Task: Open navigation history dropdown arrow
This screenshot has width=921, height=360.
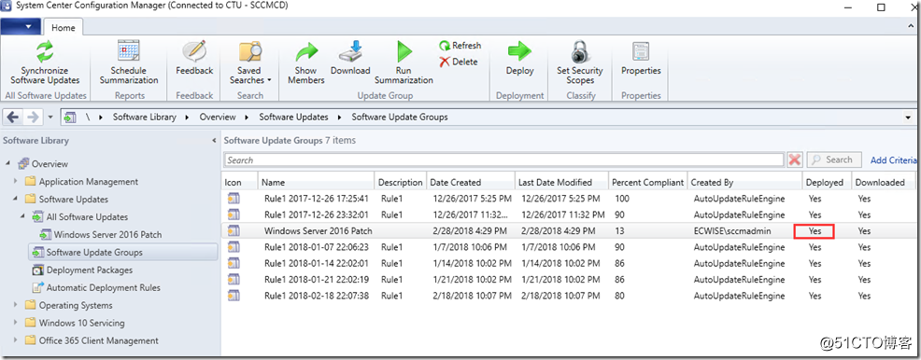Action: point(50,118)
